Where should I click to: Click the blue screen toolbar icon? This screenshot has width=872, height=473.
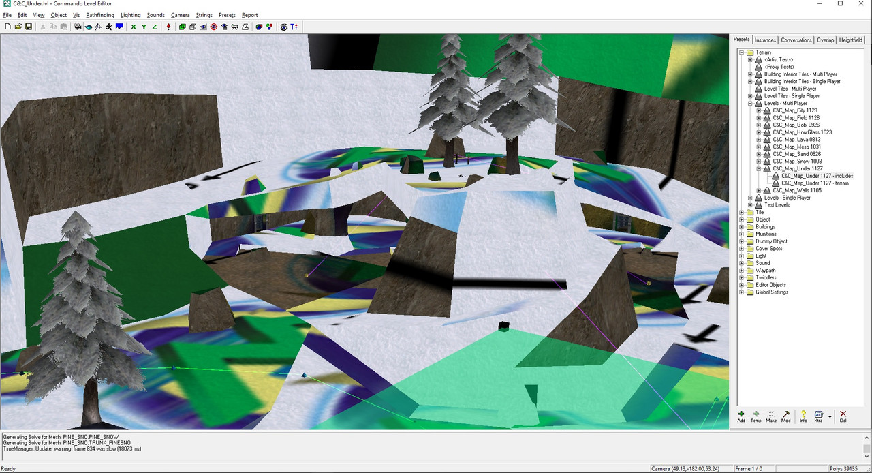[119, 27]
